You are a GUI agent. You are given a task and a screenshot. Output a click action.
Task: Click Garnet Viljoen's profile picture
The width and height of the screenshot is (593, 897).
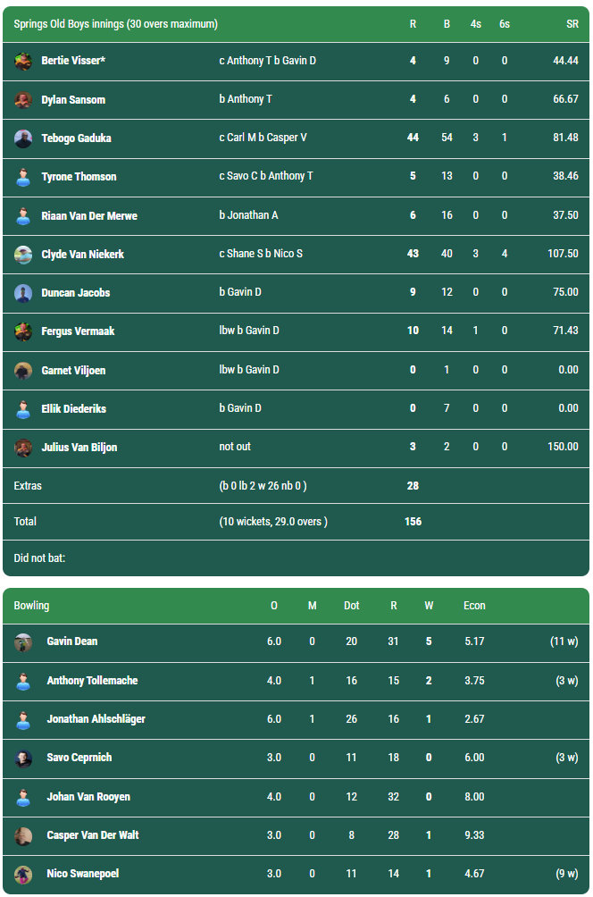click(23, 370)
